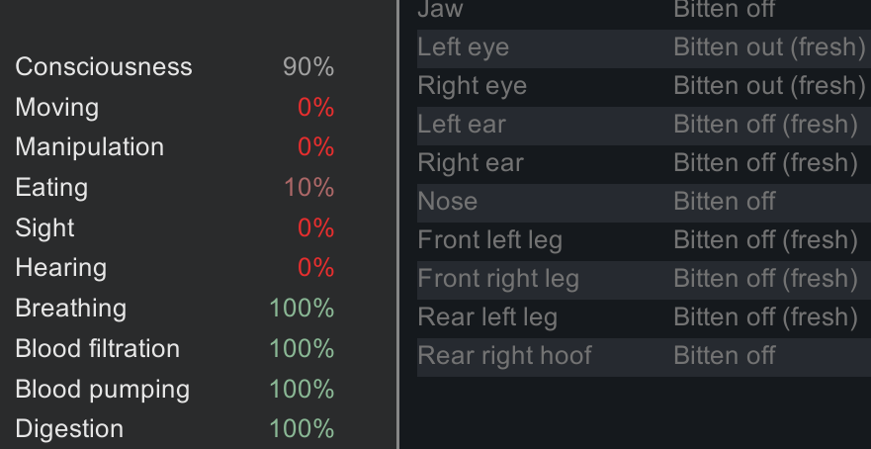Click the Breathing capacity entry
The height and width of the screenshot is (449, 871).
[x=174, y=309]
